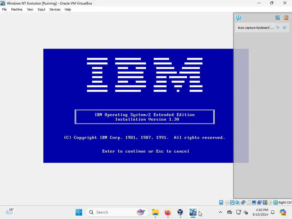Click the overlapping blue folders status icon
The height and width of the screenshot is (219, 292).
[x=259, y=202]
